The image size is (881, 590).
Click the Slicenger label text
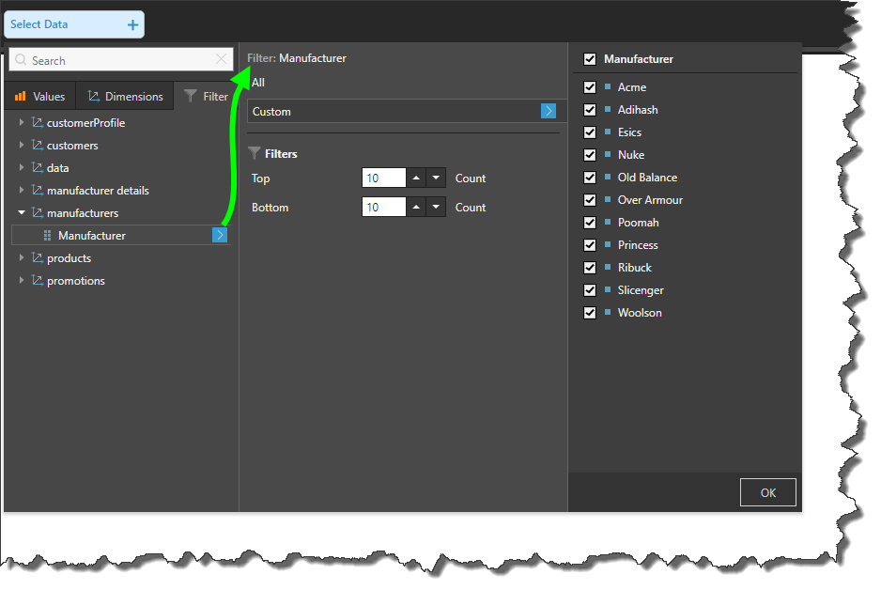[x=641, y=290]
